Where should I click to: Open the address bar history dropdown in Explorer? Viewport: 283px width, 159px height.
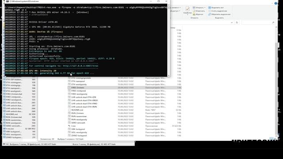click(x=232, y=23)
